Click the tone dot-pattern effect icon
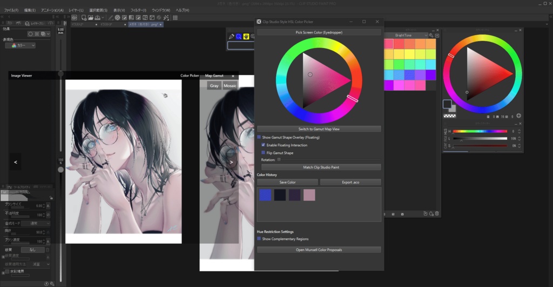Viewport: 553px width, 287px height. click(x=37, y=34)
